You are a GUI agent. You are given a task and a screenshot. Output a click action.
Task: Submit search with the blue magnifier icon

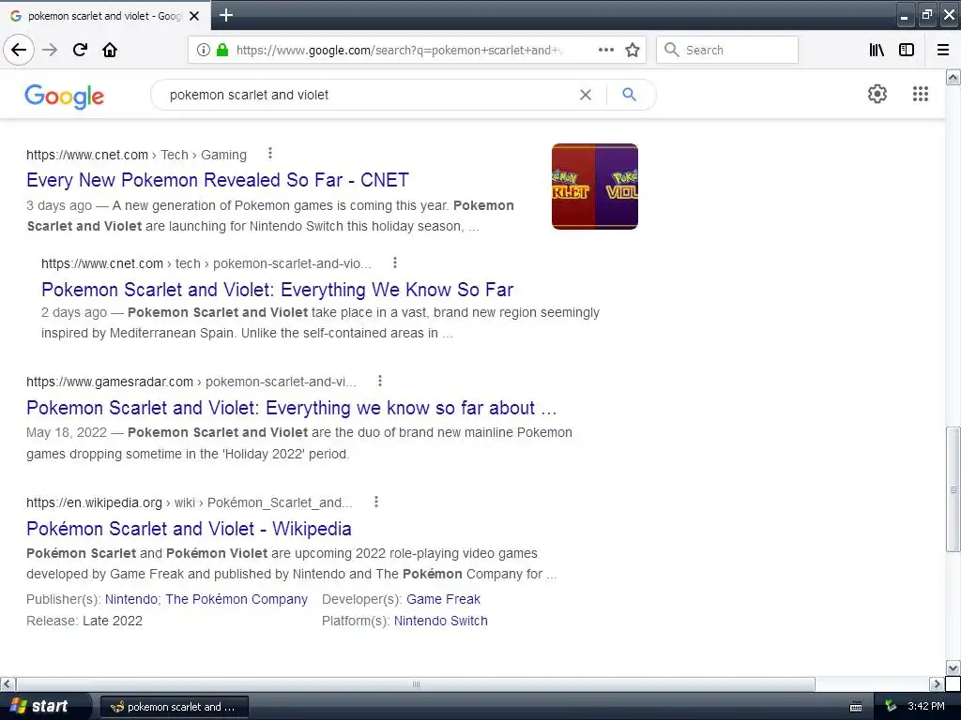tap(630, 95)
